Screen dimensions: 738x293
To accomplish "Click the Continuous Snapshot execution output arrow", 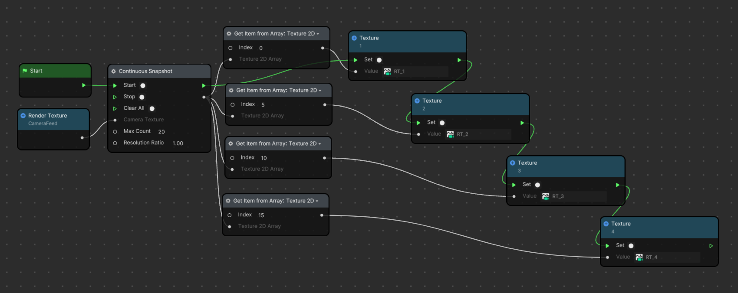I will coord(204,85).
